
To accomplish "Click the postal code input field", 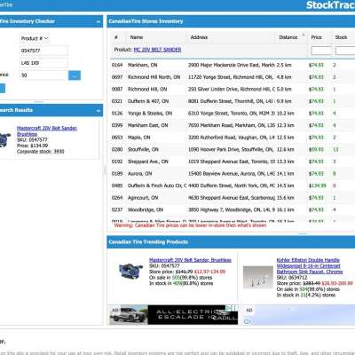I will pyautogui.click(x=43, y=63).
